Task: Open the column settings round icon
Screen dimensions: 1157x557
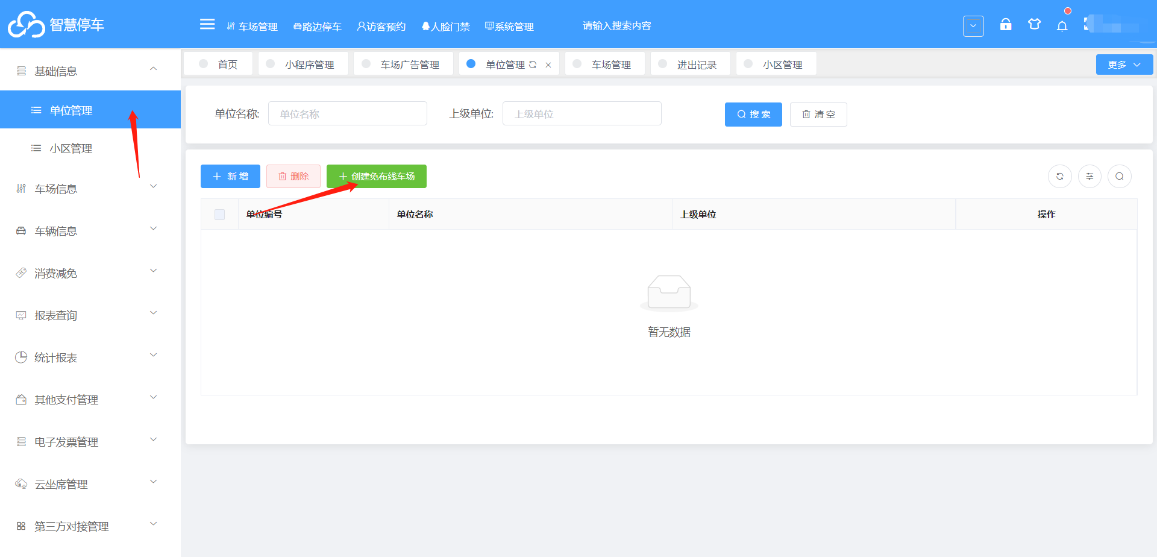Action: pos(1090,177)
